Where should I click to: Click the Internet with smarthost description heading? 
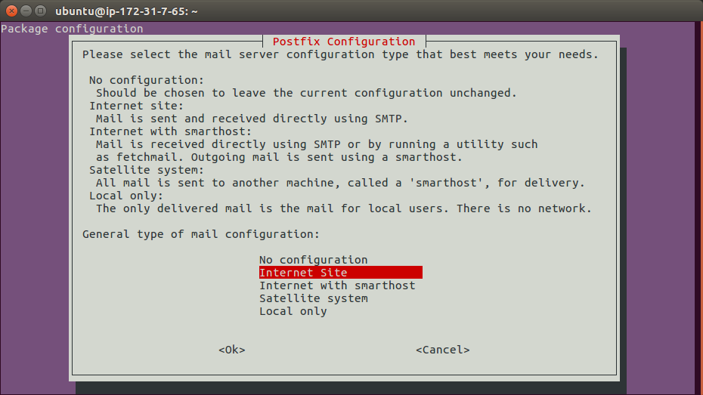[170, 131]
